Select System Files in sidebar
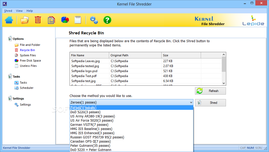The height and width of the screenshot is (152, 269). [28, 55]
